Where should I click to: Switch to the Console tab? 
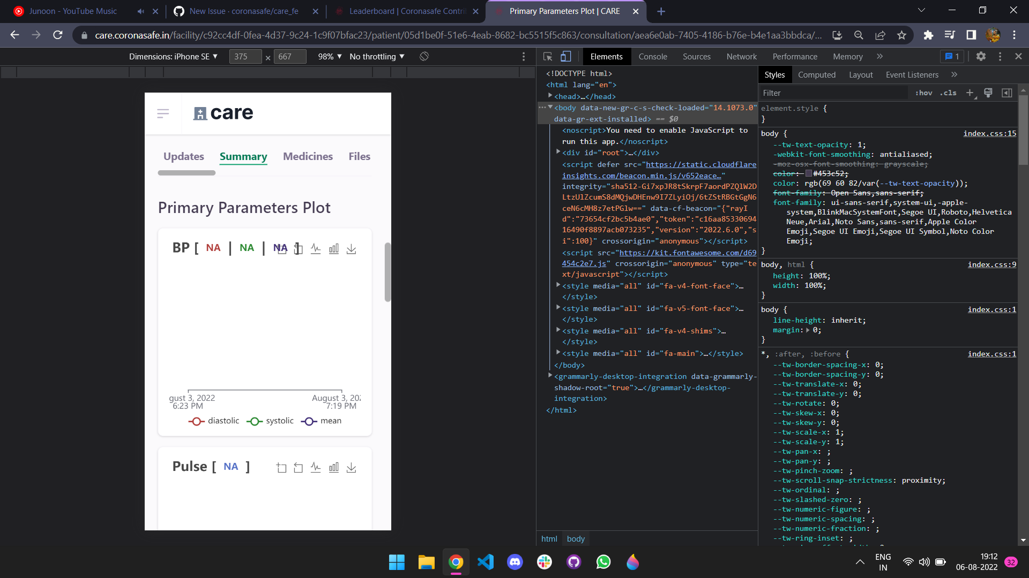pos(653,56)
